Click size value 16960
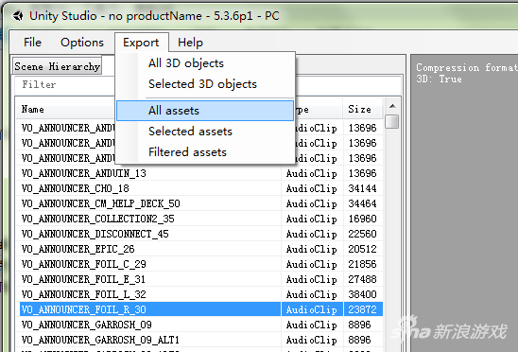The image size is (518, 352). coord(362,219)
